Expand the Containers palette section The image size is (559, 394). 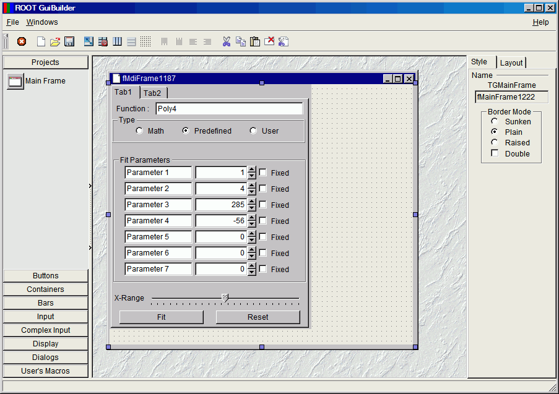pos(46,289)
